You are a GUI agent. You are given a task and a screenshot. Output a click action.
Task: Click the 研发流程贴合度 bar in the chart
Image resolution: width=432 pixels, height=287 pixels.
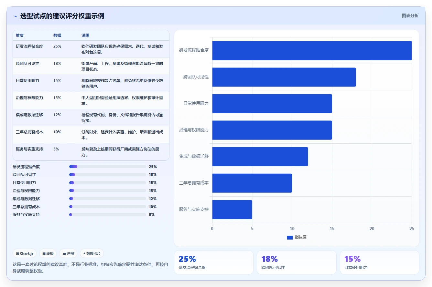[312, 50]
